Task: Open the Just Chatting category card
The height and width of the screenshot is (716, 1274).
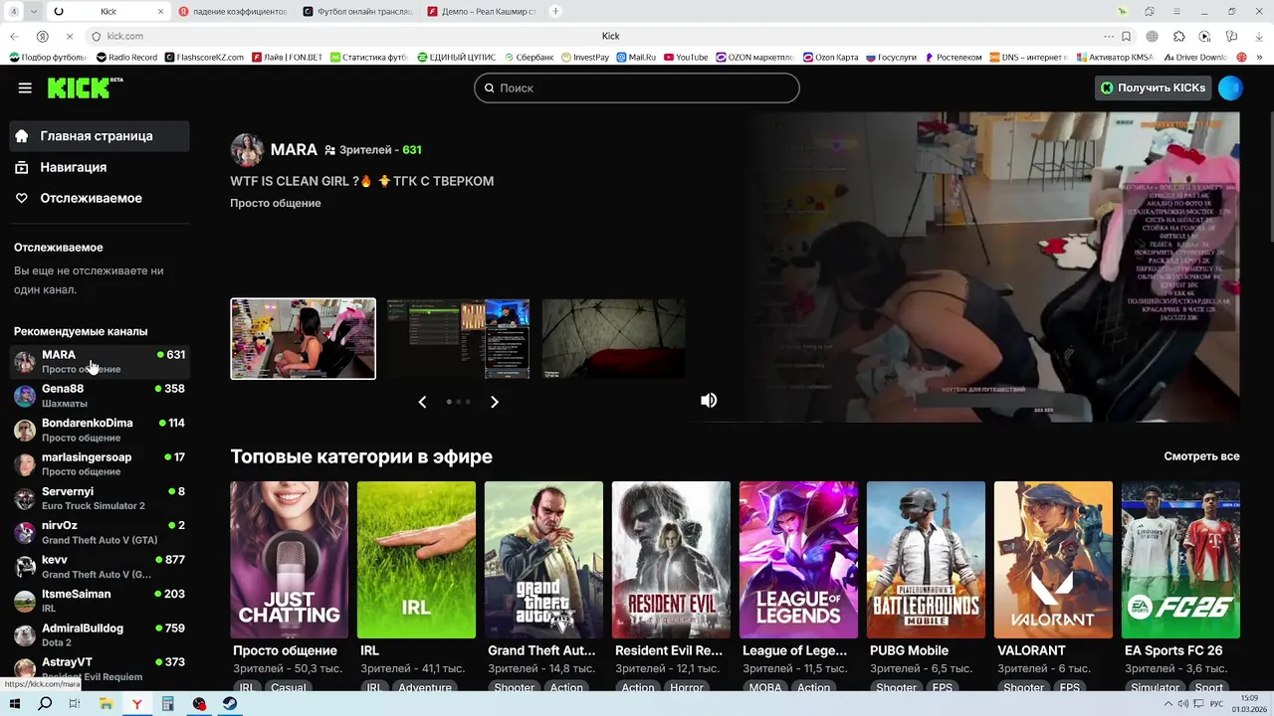Action: [289, 560]
